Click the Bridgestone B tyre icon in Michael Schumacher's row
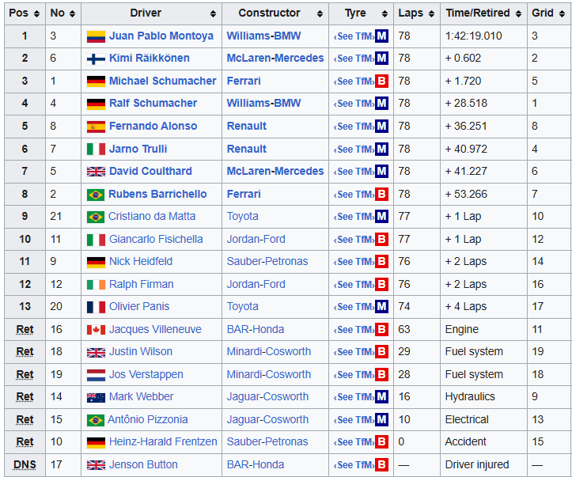The height and width of the screenshot is (477, 572). (381, 81)
